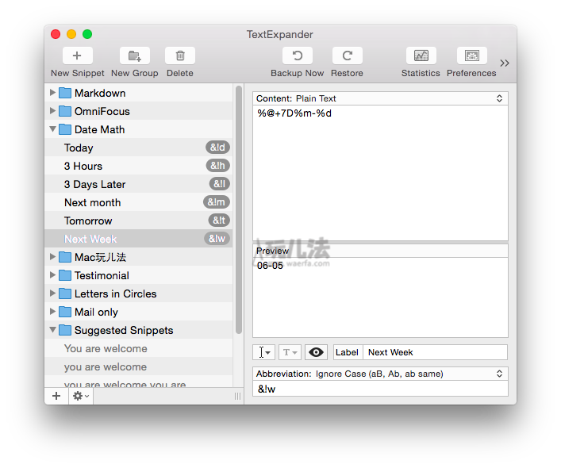Viewport: 561px width, 468px height.
Task: Open the cursor insertion macro dropdown
Action: pyautogui.click(x=263, y=352)
